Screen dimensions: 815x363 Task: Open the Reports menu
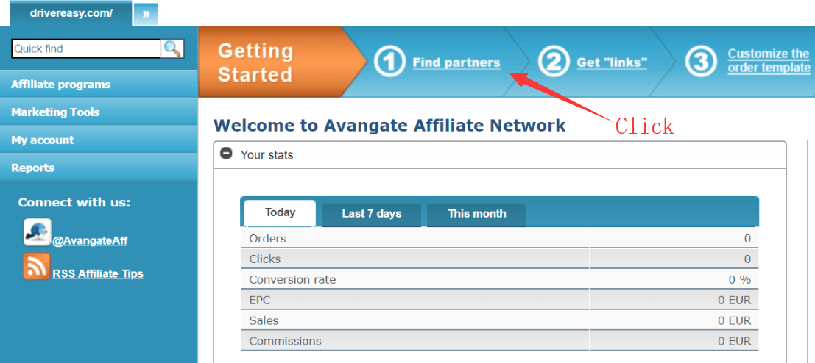33,168
